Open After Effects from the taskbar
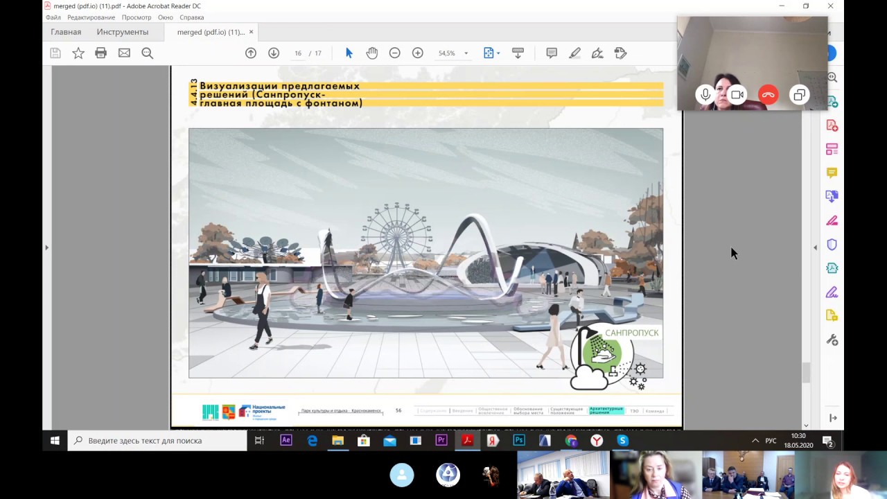Screen dimensions: 887x499 [x=286, y=440]
